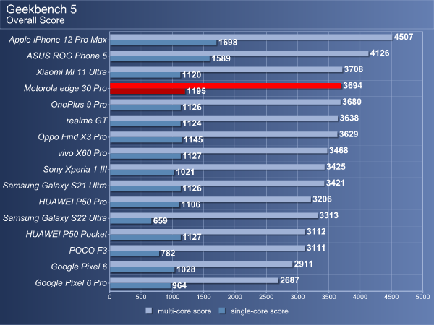The image size is (434, 325).
Task: Click the 782 single-core value
Action: click(168, 253)
